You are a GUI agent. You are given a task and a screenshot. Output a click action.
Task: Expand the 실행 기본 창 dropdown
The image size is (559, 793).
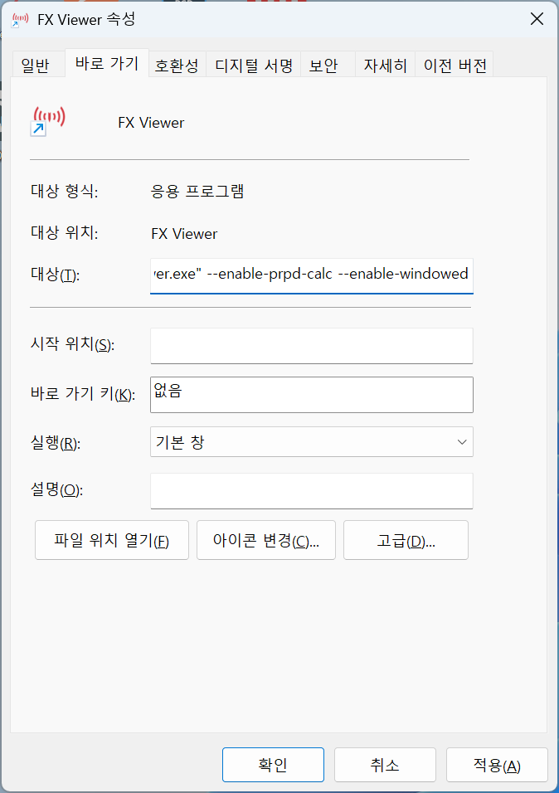pos(312,442)
